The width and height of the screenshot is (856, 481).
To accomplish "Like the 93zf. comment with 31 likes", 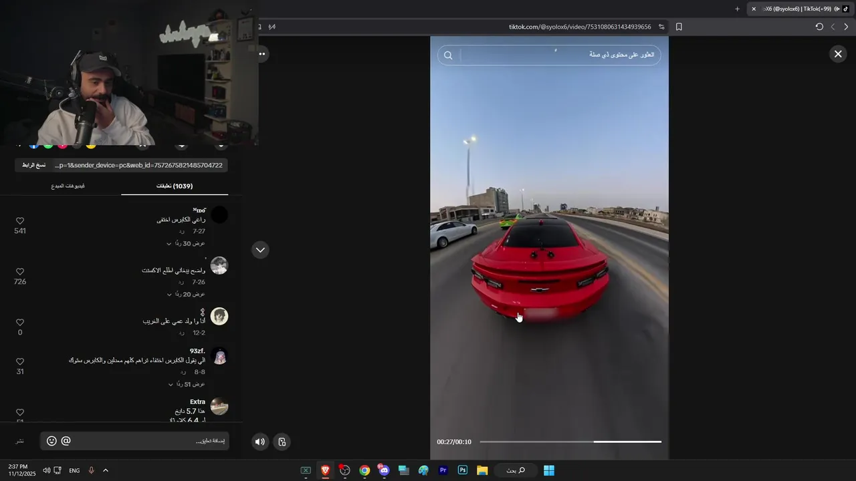I will pyautogui.click(x=20, y=361).
